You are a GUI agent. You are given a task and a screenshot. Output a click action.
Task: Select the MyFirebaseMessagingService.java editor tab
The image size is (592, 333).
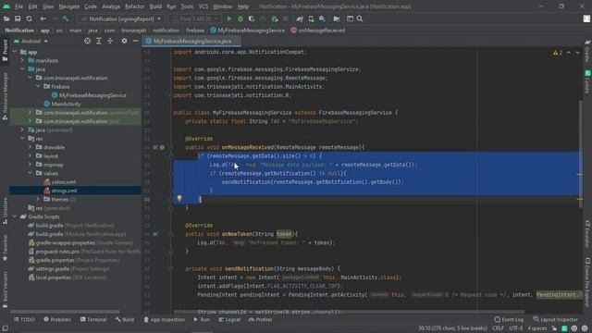191,41
